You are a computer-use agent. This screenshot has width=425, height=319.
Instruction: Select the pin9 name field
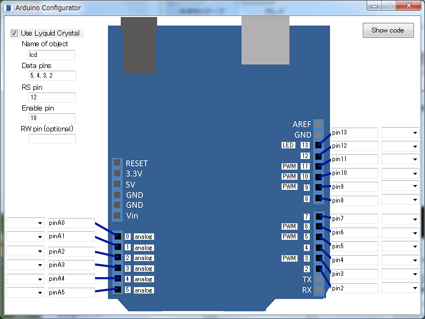354,187
